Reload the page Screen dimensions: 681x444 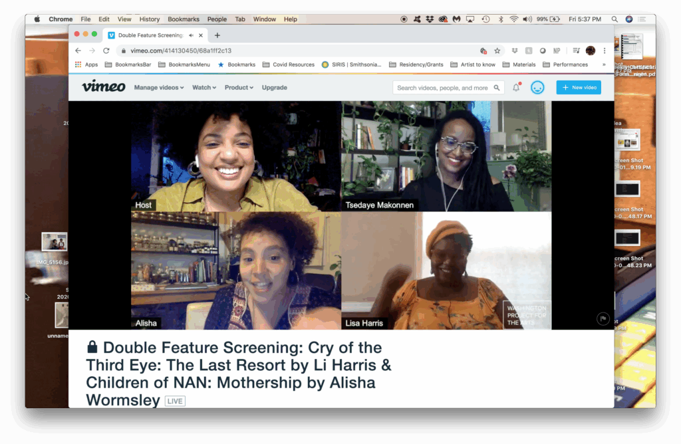pyautogui.click(x=106, y=51)
